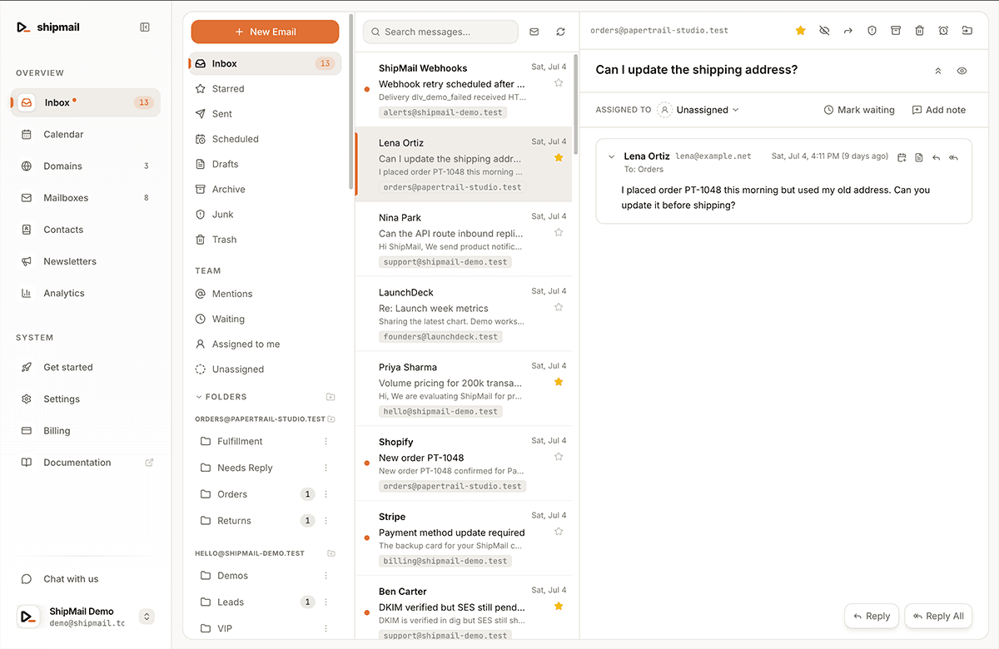999x649 pixels.
Task: Click the mark-all-read envelope icon beside search
Action: (534, 32)
